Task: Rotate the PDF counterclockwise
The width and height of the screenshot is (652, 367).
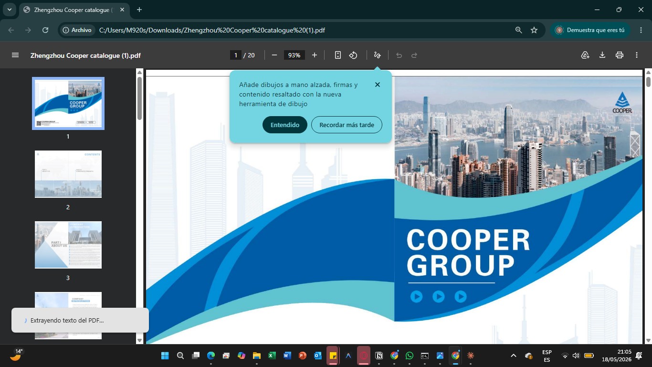Action: pos(353,55)
